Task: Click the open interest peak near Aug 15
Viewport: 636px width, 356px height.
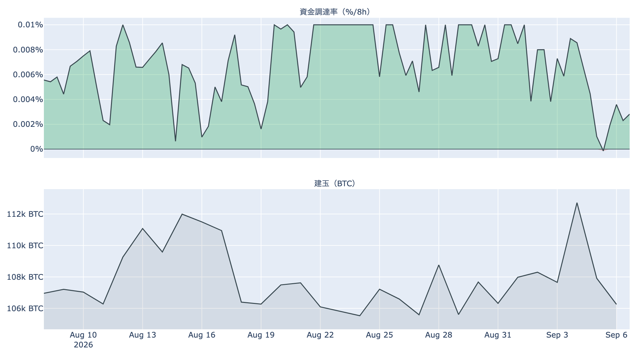Action: (x=182, y=214)
